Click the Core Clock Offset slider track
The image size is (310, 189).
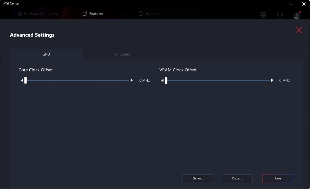coord(77,80)
